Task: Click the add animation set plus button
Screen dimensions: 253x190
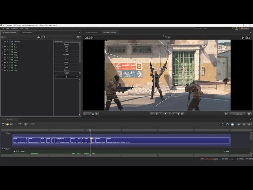Action: 3,37
